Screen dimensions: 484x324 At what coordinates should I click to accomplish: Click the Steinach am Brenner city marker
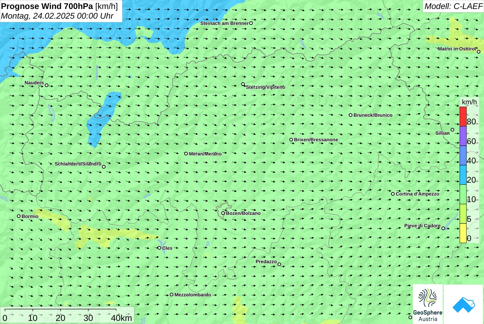(251, 23)
